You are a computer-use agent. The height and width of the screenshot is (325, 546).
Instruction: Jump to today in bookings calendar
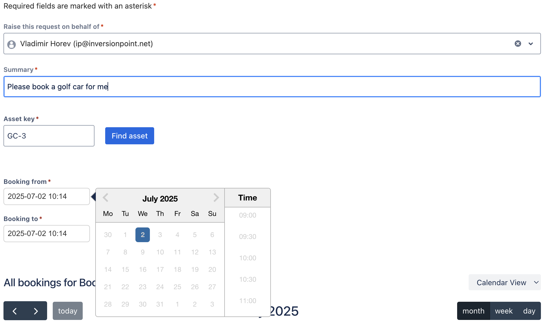click(68, 311)
